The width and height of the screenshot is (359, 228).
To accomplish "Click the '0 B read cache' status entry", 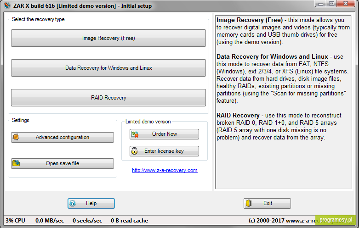I will point(129,221).
